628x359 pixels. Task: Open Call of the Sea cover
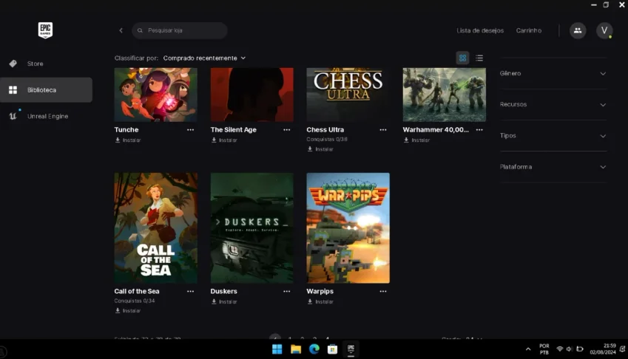156,228
